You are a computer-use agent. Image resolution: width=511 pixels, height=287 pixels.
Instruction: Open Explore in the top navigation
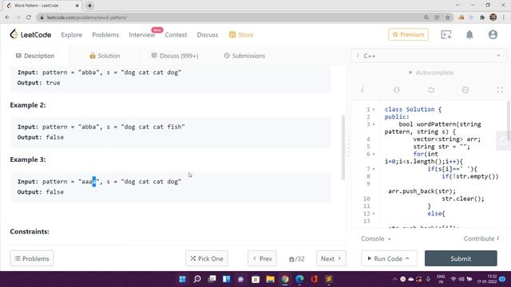[x=71, y=35]
